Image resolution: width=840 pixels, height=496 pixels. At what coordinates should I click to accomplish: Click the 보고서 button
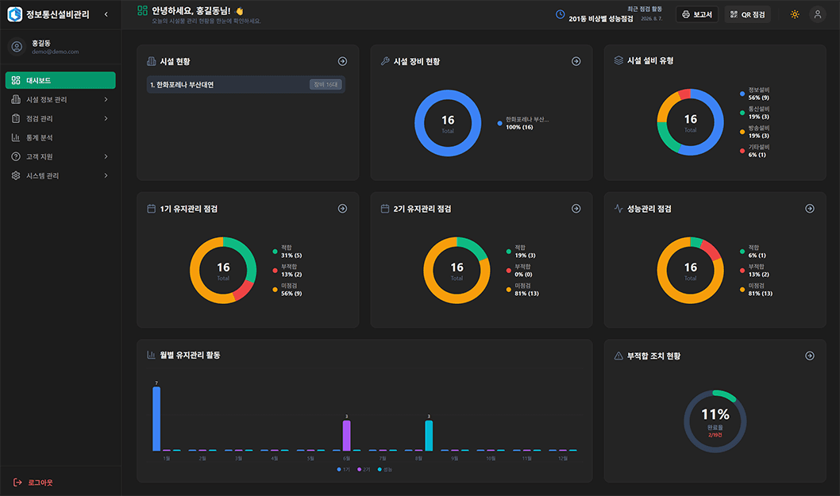(x=697, y=14)
